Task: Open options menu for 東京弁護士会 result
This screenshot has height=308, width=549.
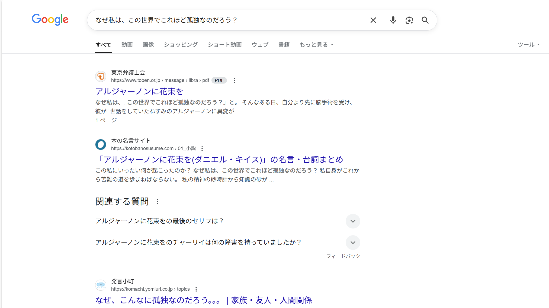Action: 235,80
